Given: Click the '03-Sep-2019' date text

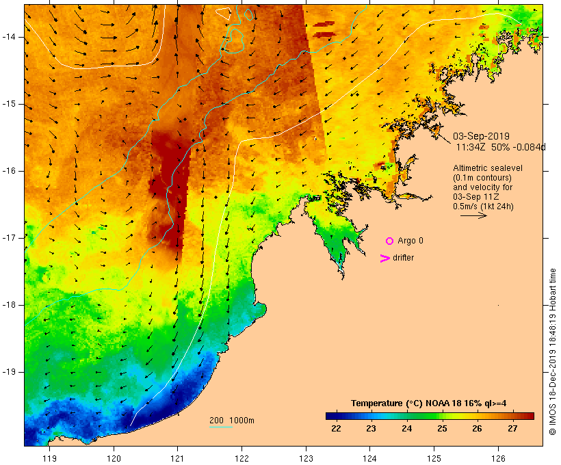Looking at the screenshot, I should [481, 136].
